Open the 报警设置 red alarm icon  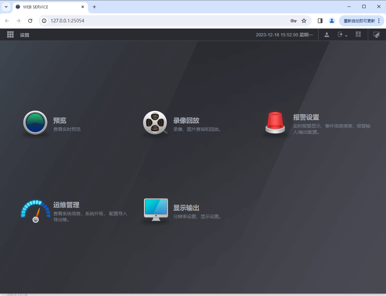pyautogui.click(x=275, y=123)
